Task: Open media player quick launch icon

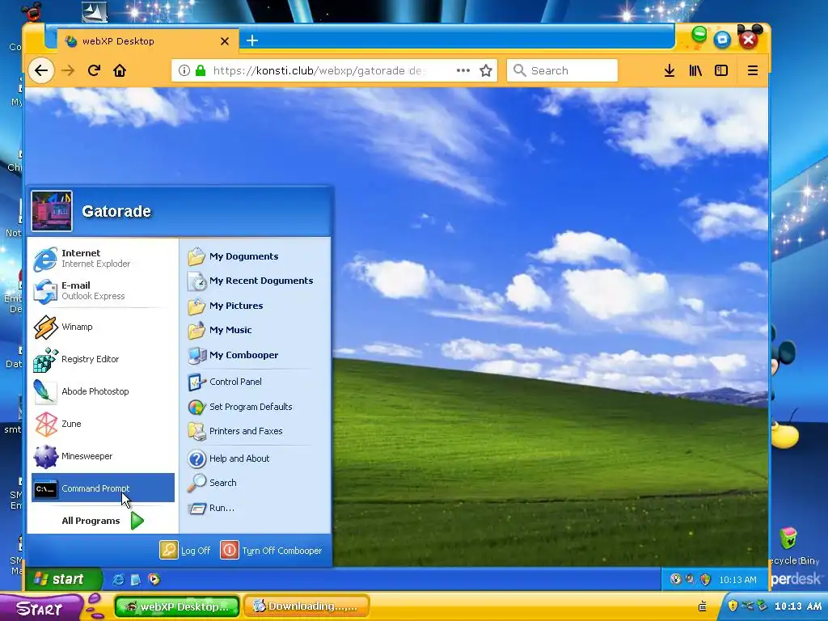Action: tap(154, 580)
